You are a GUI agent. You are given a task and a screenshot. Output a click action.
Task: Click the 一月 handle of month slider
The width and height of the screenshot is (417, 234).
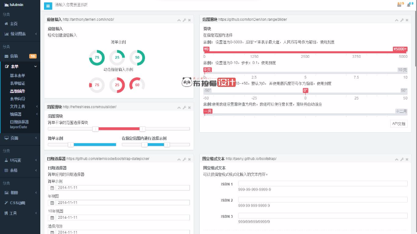click(x=208, y=111)
